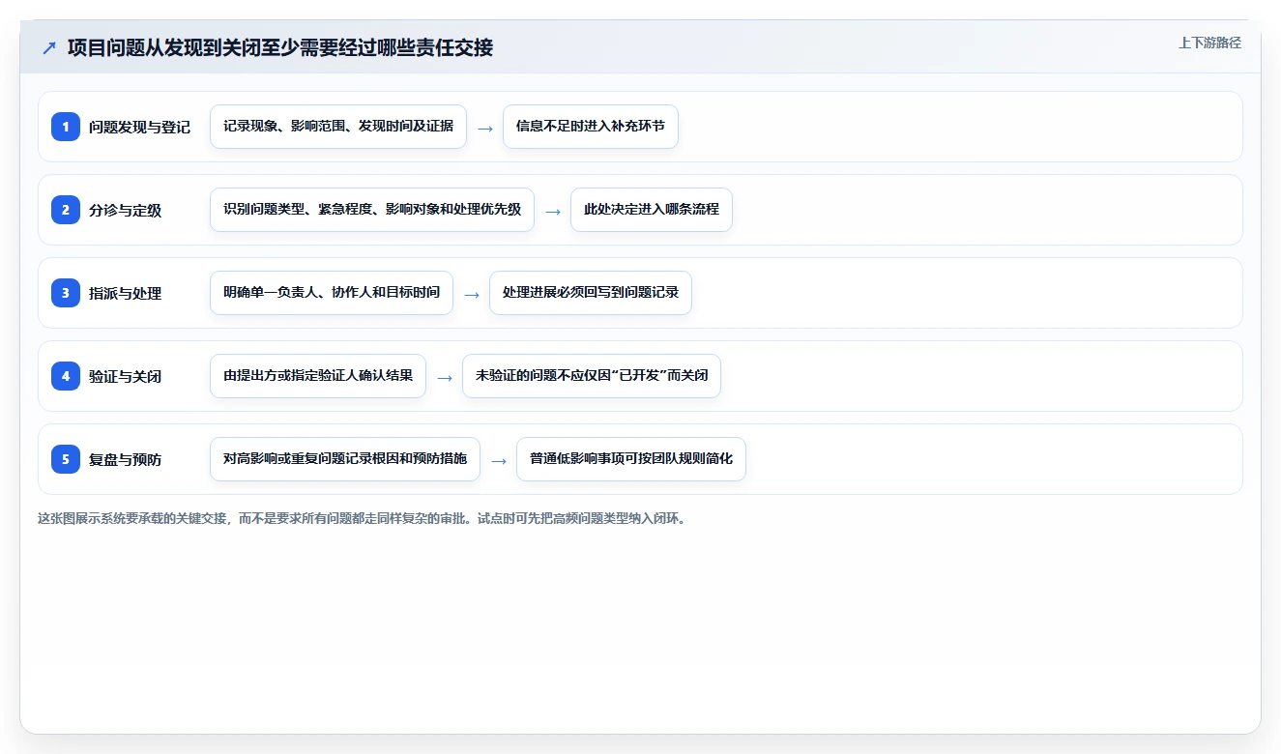Click step number 1 badge
Viewport: 1281px width, 754px height.
[66, 126]
